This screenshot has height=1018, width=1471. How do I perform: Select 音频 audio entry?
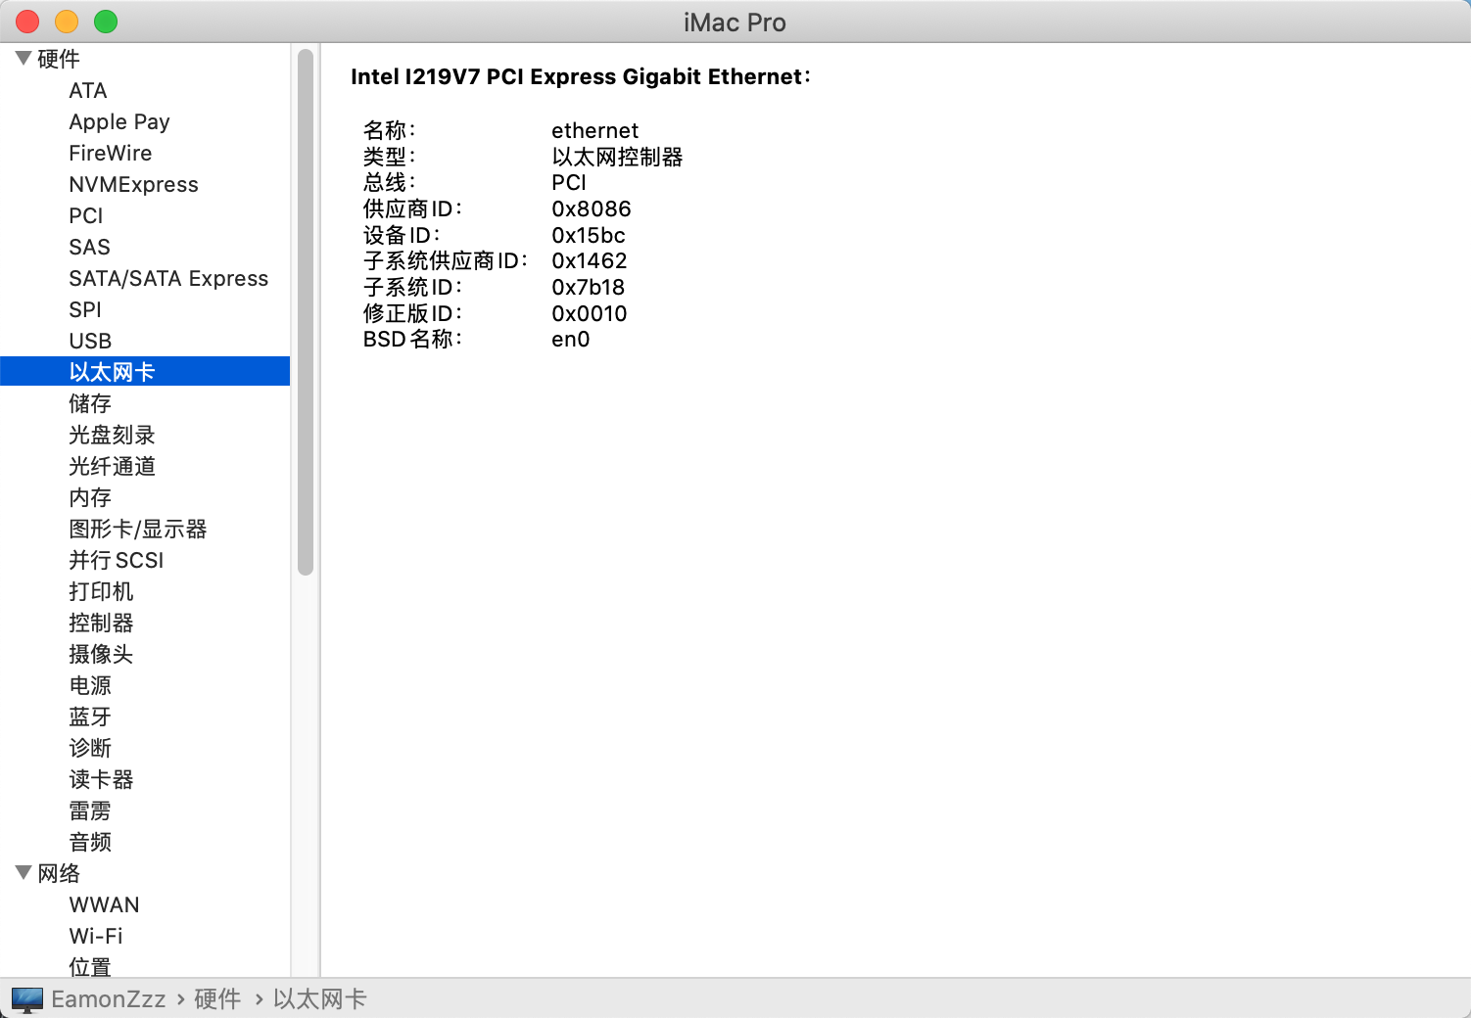pyautogui.click(x=90, y=842)
